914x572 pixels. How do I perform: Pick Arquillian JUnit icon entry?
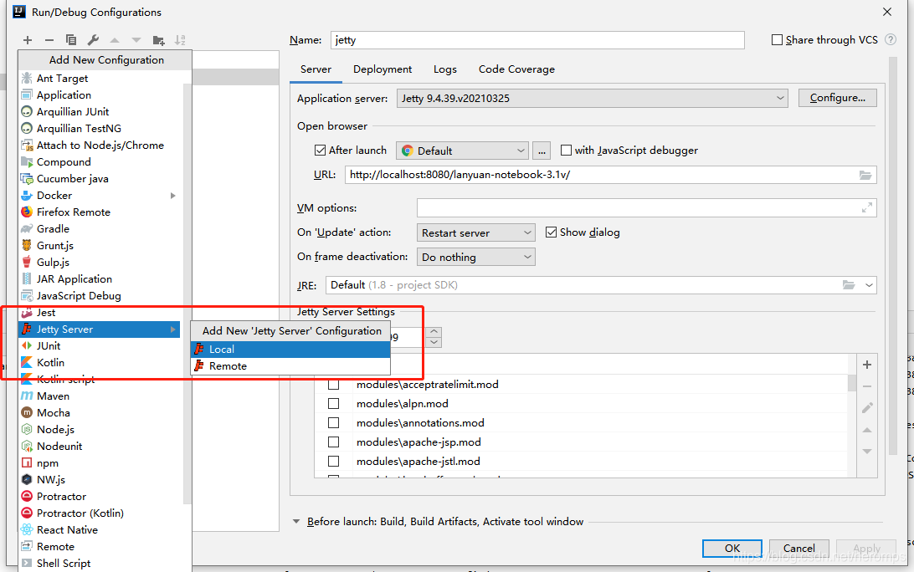pos(27,112)
